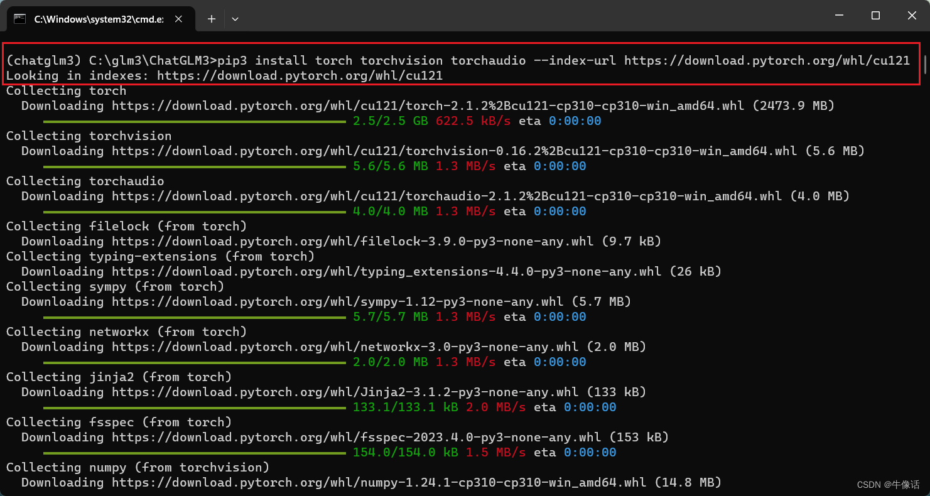The height and width of the screenshot is (496, 930).
Task: Click 'Collecting sympy (from torch)' line
Action: coord(115,286)
